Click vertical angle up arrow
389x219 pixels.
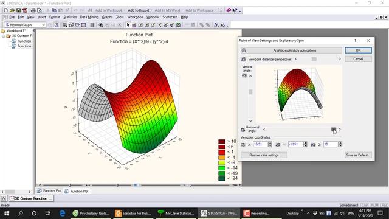pos(250,75)
